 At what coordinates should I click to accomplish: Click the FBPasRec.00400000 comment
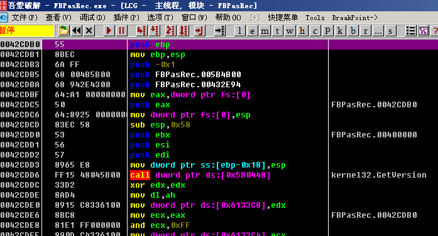374,135
